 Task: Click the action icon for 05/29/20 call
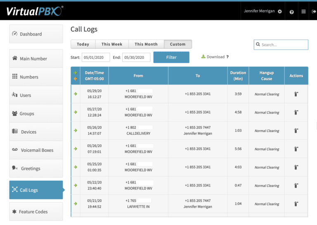[x=296, y=94]
